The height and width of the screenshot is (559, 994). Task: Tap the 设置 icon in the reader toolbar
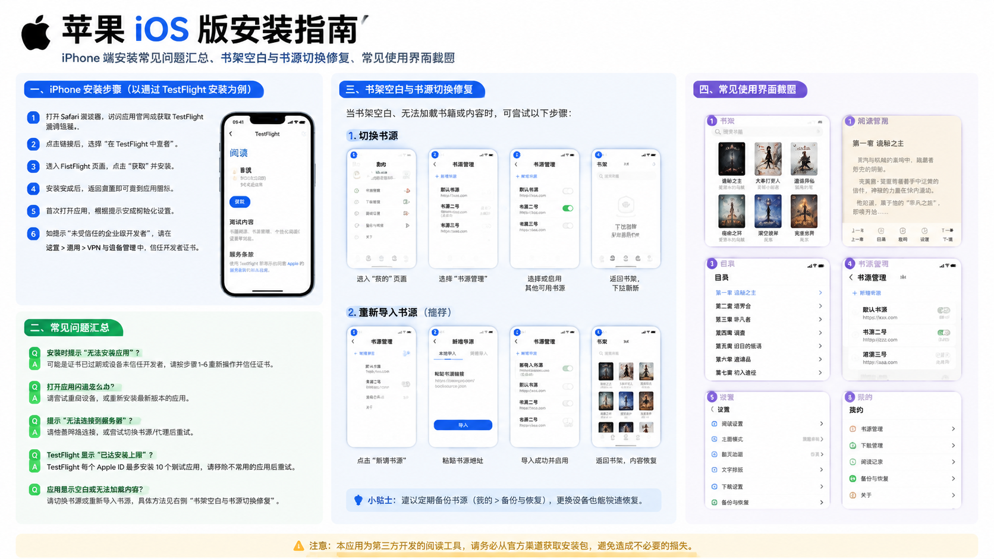tap(924, 230)
